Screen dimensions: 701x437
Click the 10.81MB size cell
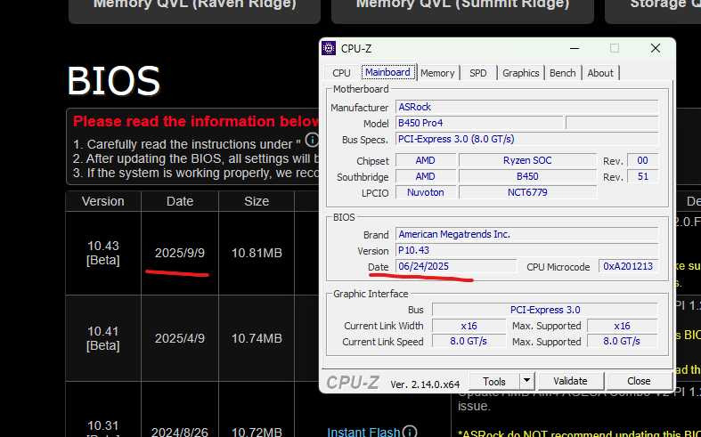[257, 253]
